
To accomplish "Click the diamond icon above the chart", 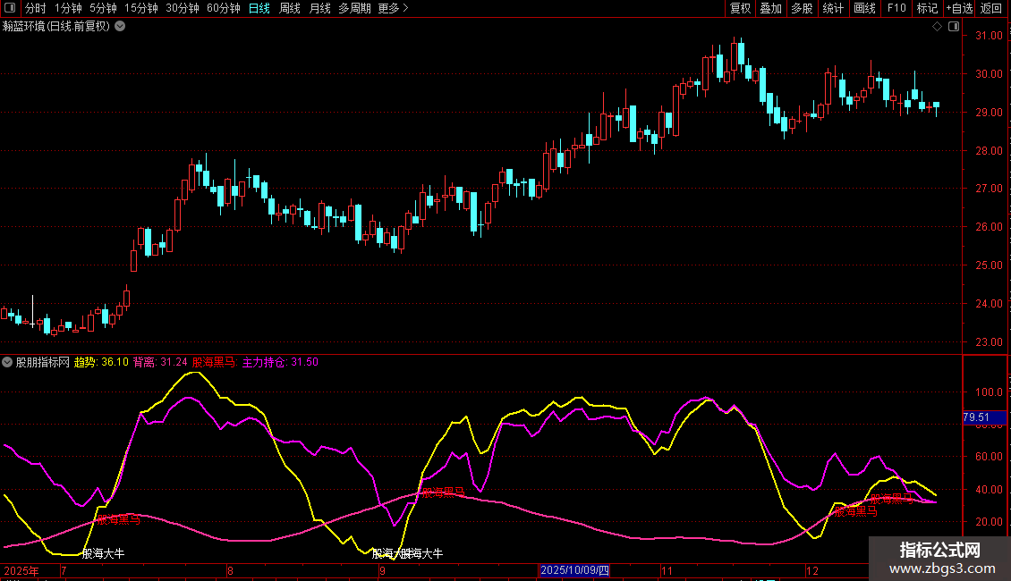I will (x=938, y=27).
